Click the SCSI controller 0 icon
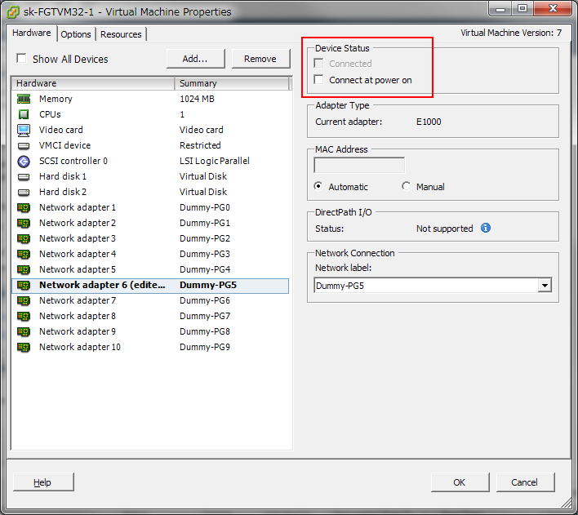578x515 pixels. [24, 161]
